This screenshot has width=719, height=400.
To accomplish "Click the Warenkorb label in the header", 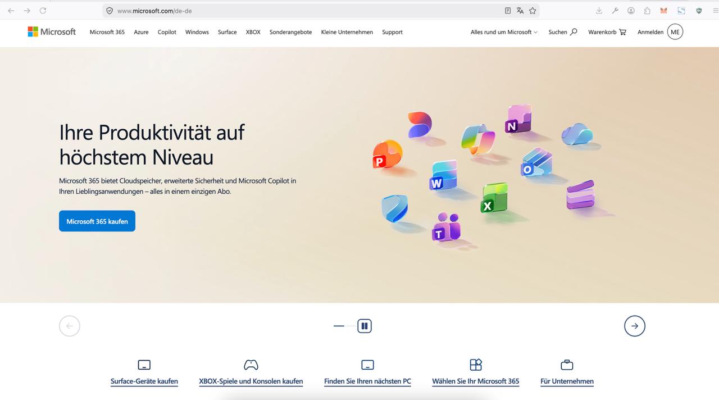I will click(602, 32).
